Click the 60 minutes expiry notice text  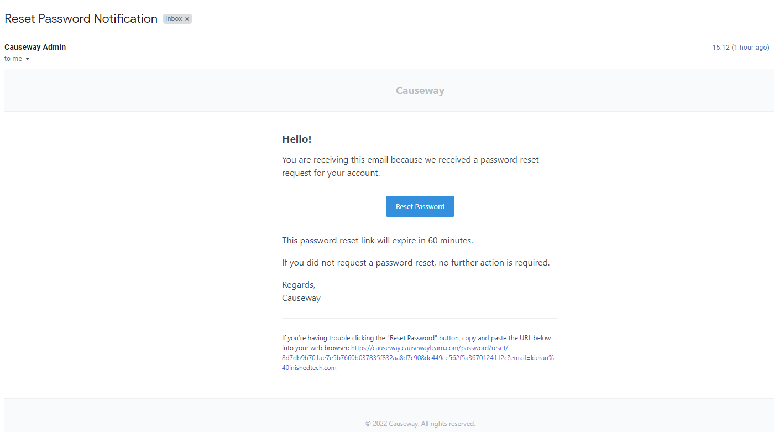(x=377, y=241)
